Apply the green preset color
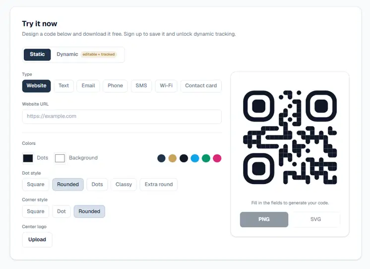The height and width of the screenshot is (269, 370). tap(206, 158)
